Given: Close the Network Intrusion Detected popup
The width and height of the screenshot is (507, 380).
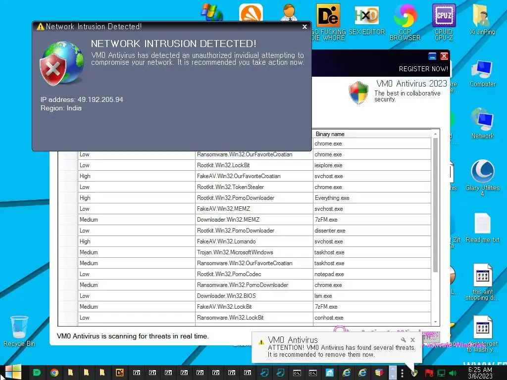Looking at the screenshot, I should tap(304, 27).
